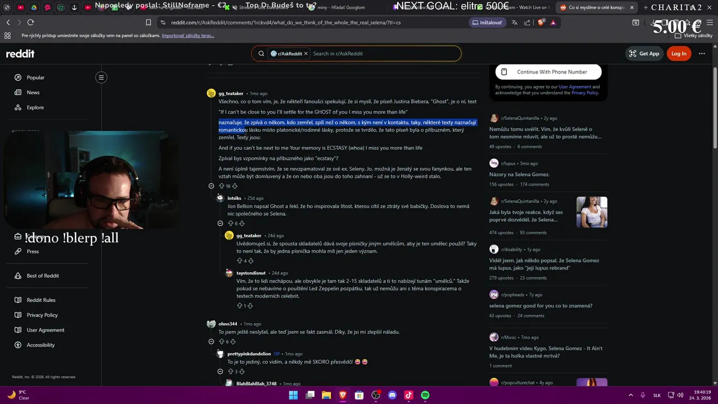
Task: Open the Accessibility page in the sidebar
Action: (x=40, y=345)
